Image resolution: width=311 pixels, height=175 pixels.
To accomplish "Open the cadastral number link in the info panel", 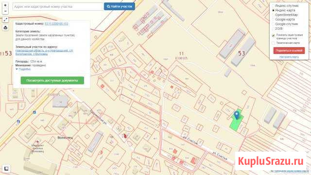I will click(x=56, y=24).
